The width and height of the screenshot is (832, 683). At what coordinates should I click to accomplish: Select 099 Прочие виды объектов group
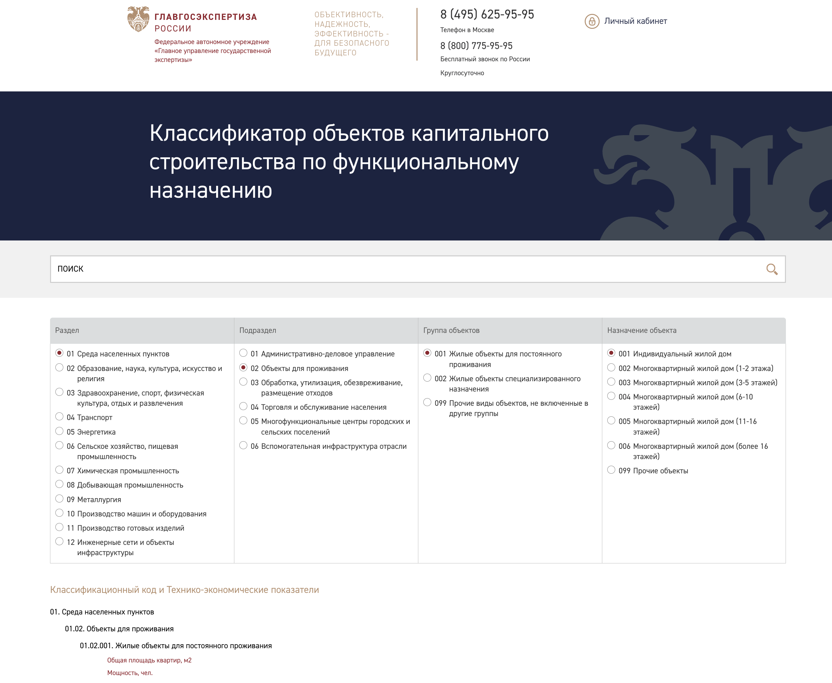pos(427,402)
